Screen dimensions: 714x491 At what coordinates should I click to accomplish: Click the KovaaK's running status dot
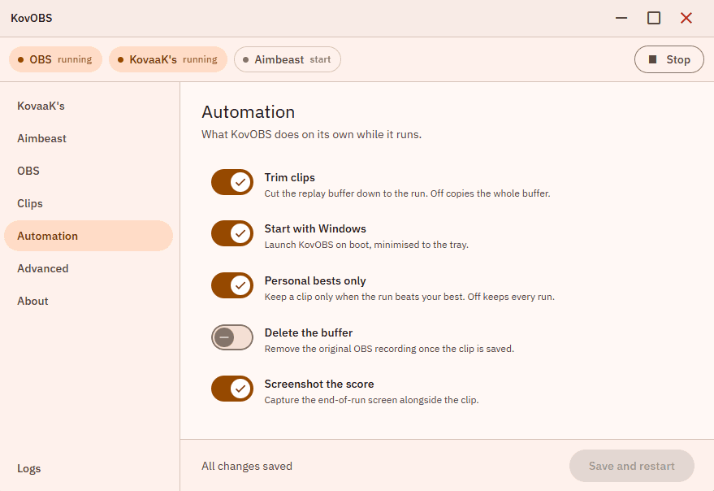[121, 59]
